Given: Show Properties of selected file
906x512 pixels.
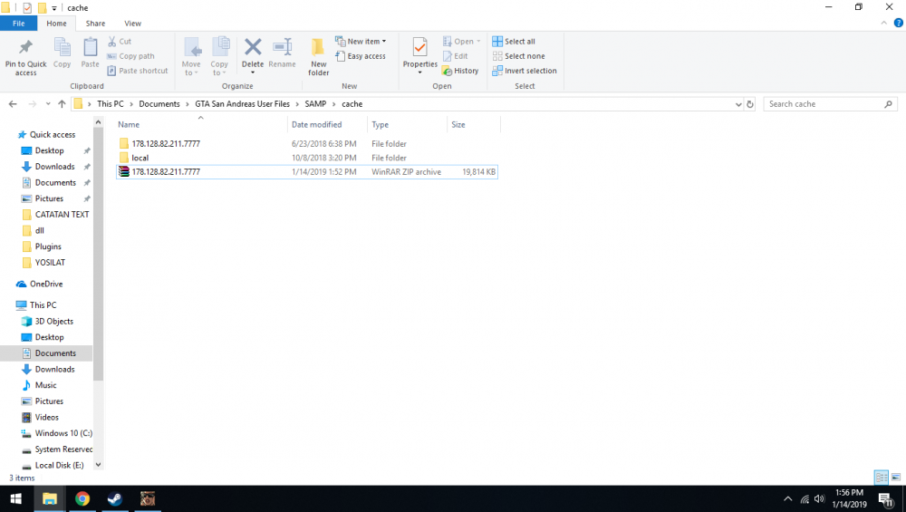Looking at the screenshot, I should point(420,56).
